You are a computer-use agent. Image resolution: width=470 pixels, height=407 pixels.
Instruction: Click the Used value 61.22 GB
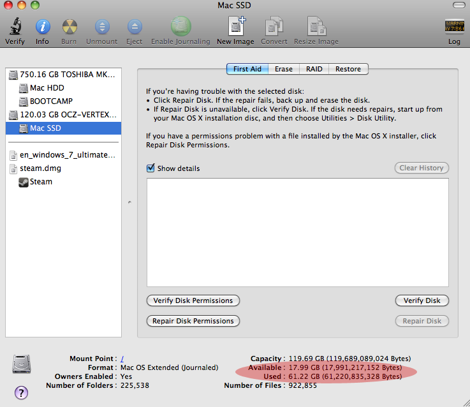pyautogui.click(x=345, y=377)
